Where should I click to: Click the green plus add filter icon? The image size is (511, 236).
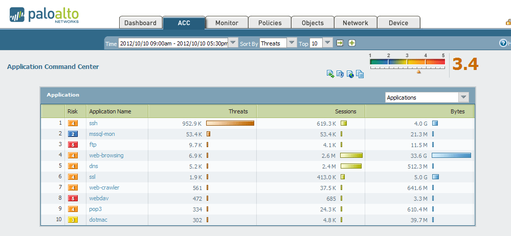[x=352, y=43]
